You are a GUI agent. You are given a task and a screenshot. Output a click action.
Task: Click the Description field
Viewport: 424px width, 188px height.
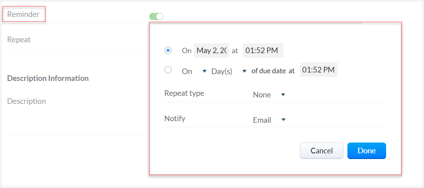[27, 101]
